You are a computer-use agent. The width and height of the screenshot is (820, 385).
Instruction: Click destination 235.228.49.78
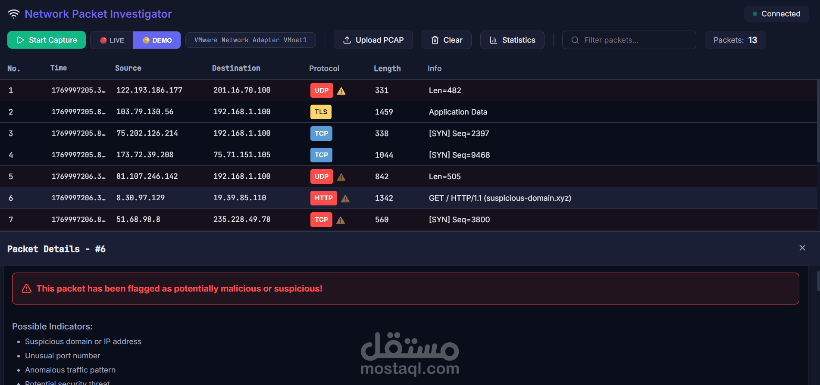click(242, 220)
